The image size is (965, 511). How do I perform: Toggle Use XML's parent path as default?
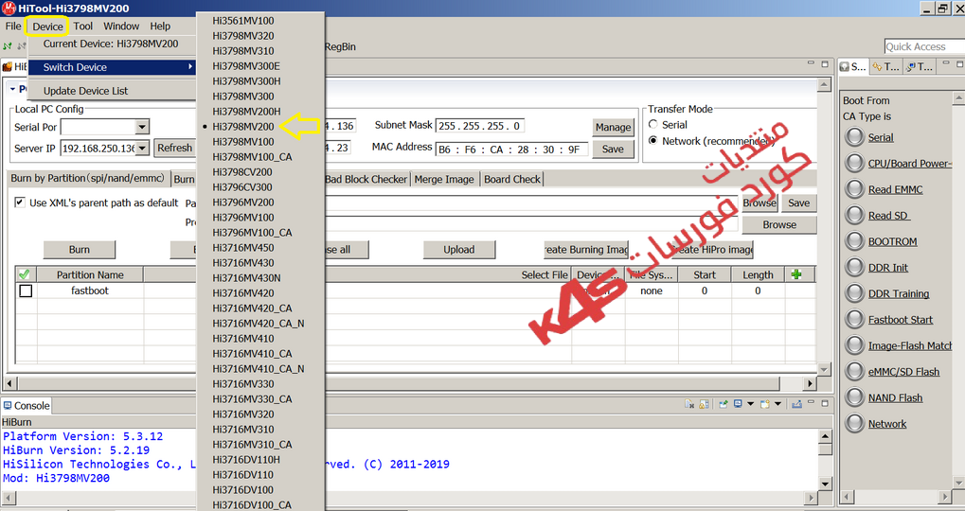20,203
